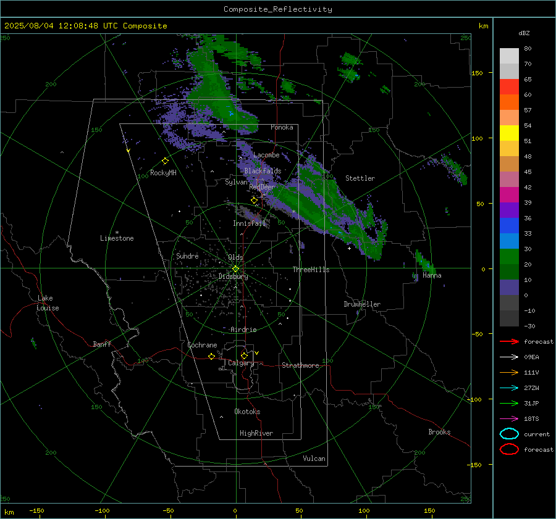Click the Stettler city label
The width and height of the screenshot is (556, 519).
tap(360, 178)
